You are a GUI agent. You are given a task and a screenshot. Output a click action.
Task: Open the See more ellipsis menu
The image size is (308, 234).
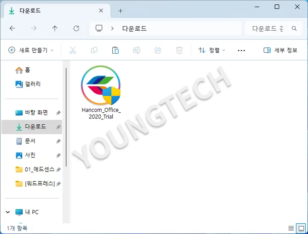click(241, 51)
